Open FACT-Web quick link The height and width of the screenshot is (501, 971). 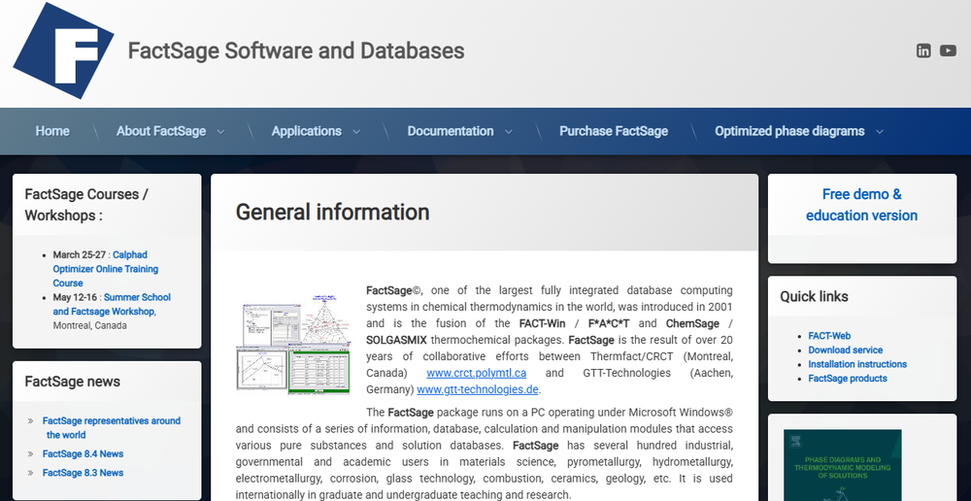[x=829, y=336]
